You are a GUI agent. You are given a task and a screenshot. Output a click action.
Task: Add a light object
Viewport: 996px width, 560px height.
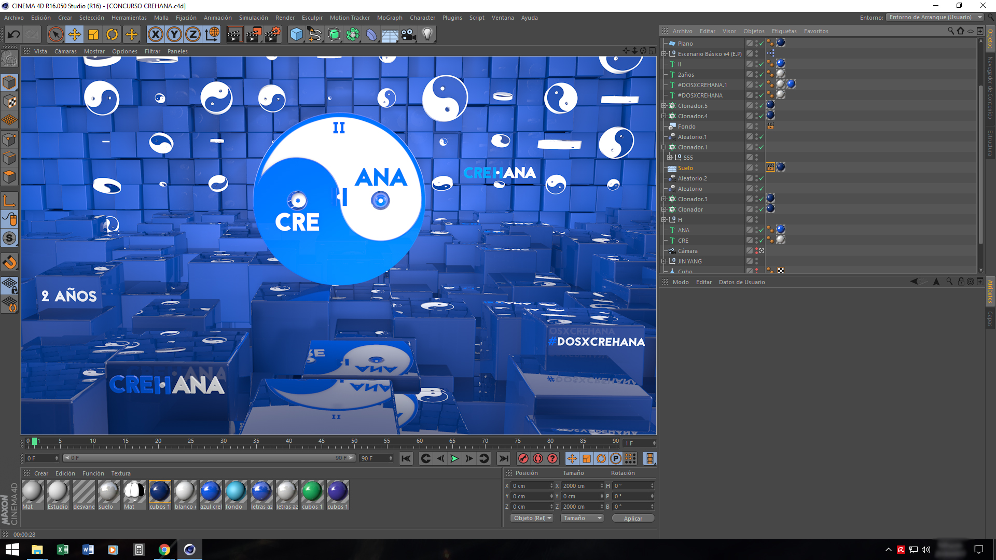pos(427,35)
